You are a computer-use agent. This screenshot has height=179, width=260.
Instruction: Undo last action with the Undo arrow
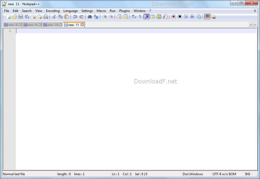[x=75, y=17]
